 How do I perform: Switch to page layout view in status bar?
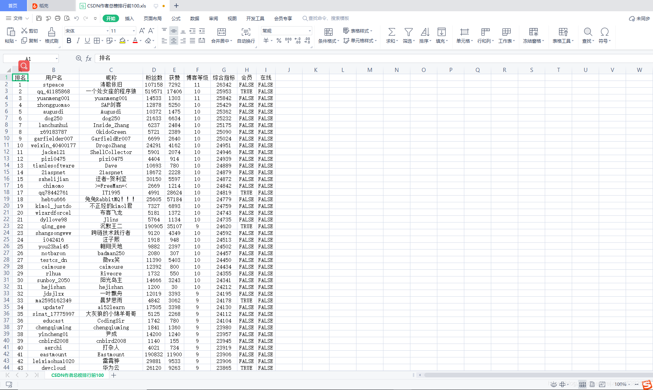click(592, 384)
